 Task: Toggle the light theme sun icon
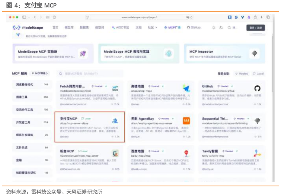[214, 27]
